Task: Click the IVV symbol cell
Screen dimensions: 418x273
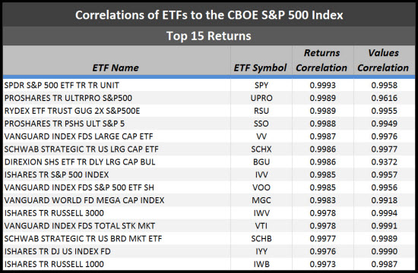Action: coord(261,174)
